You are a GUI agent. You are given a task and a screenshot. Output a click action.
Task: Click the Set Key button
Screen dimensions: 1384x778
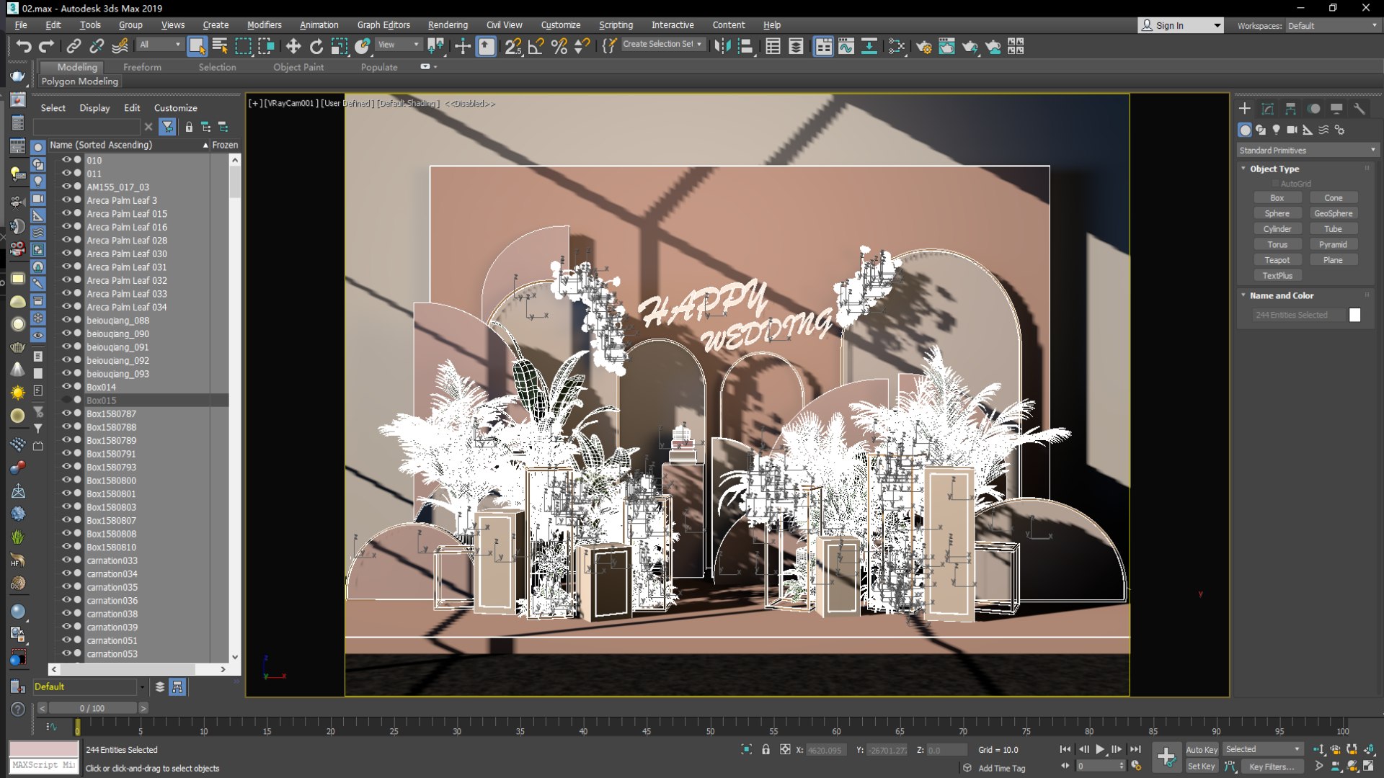pyautogui.click(x=1201, y=766)
